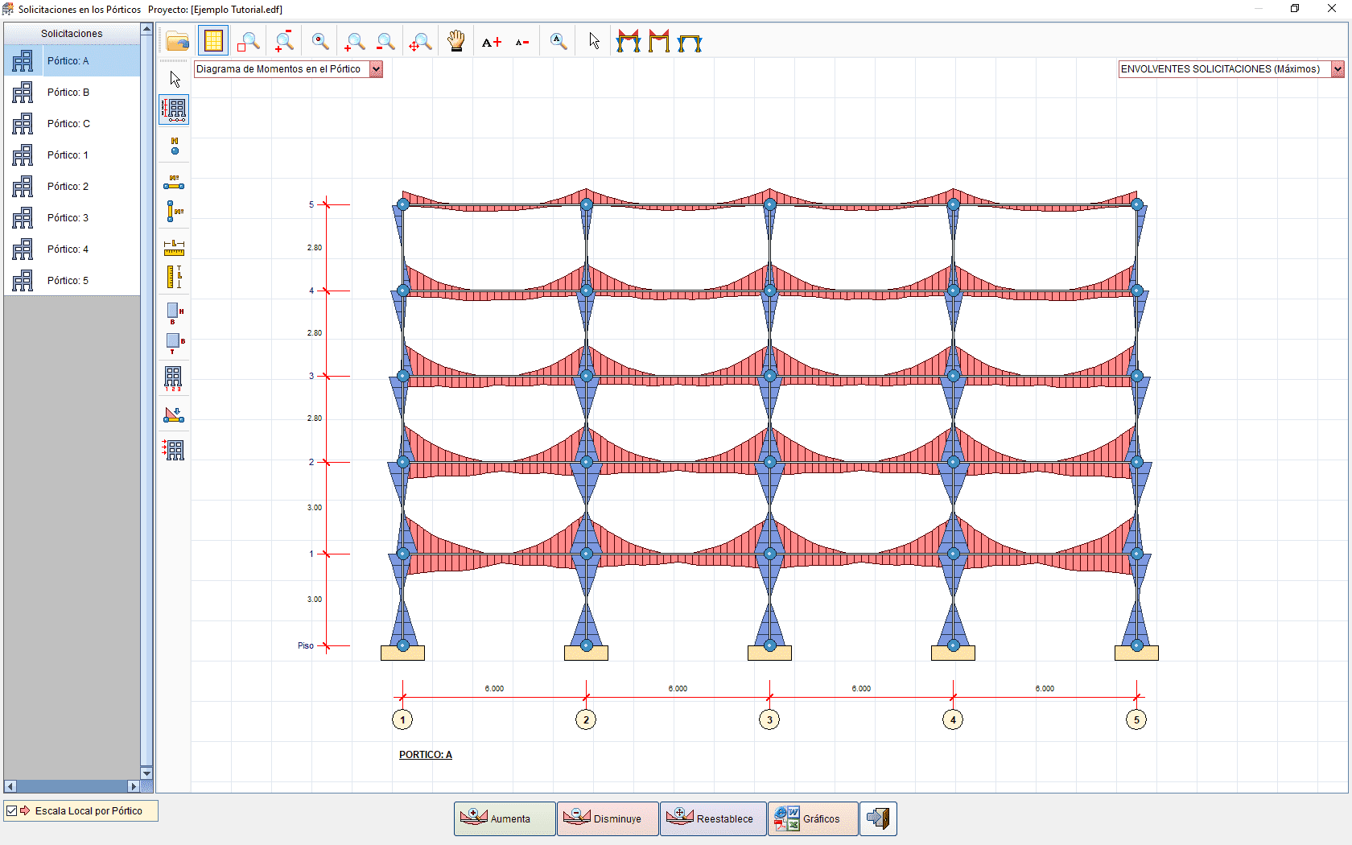The height and width of the screenshot is (845, 1352).
Task: Click Reestablece to reset scale
Action: 713,818
